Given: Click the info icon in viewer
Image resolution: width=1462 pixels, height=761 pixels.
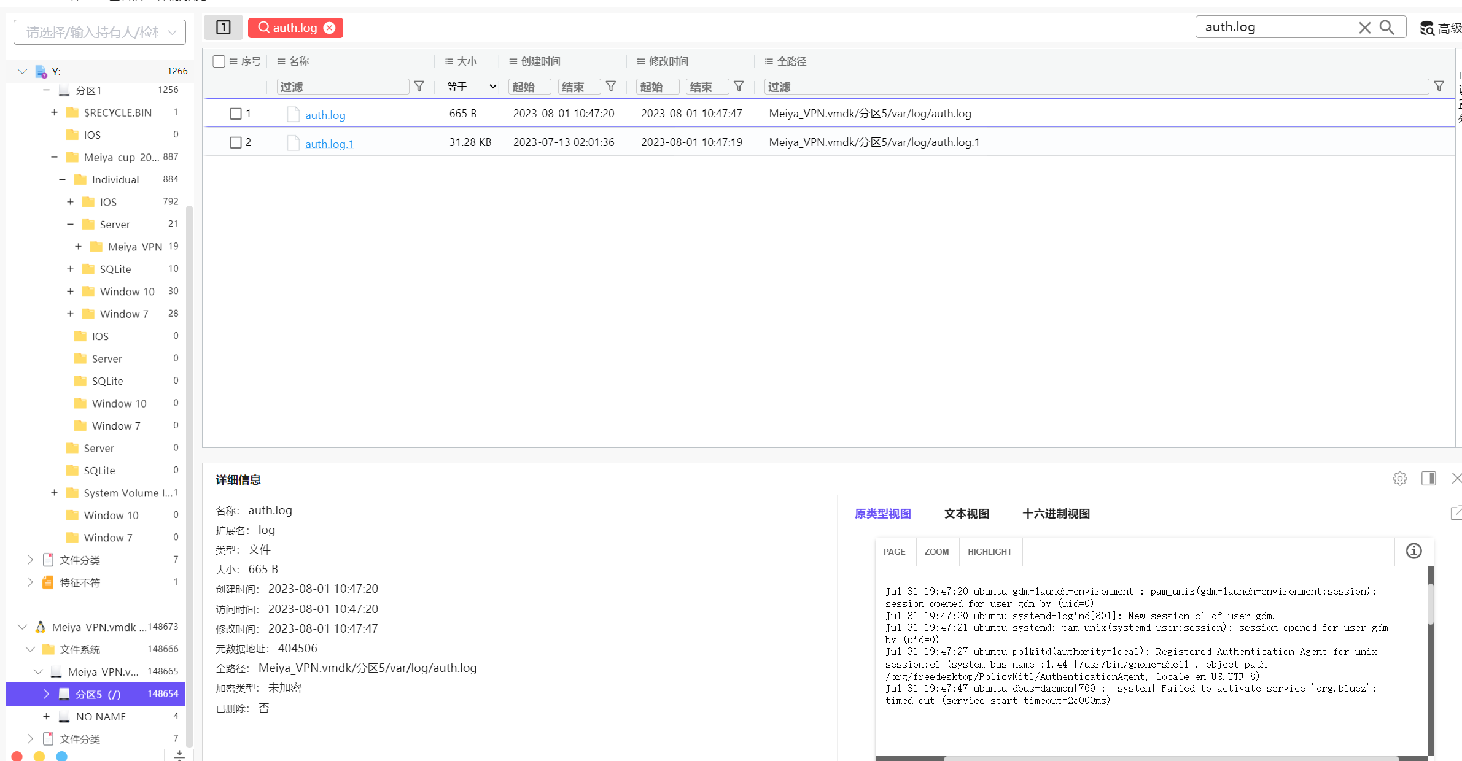Looking at the screenshot, I should pyautogui.click(x=1413, y=551).
